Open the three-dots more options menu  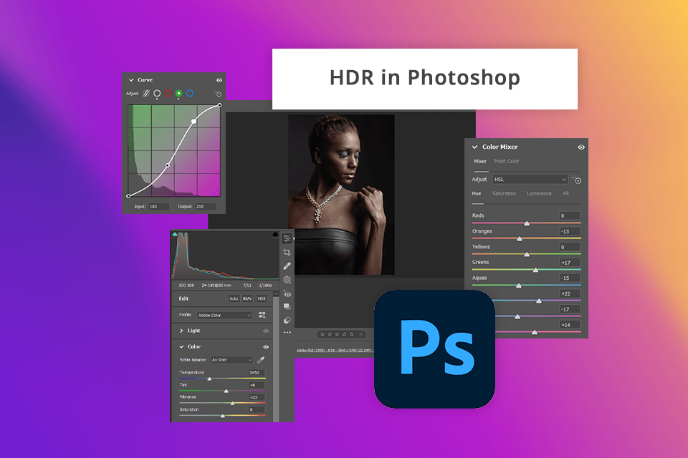[x=287, y=333]
